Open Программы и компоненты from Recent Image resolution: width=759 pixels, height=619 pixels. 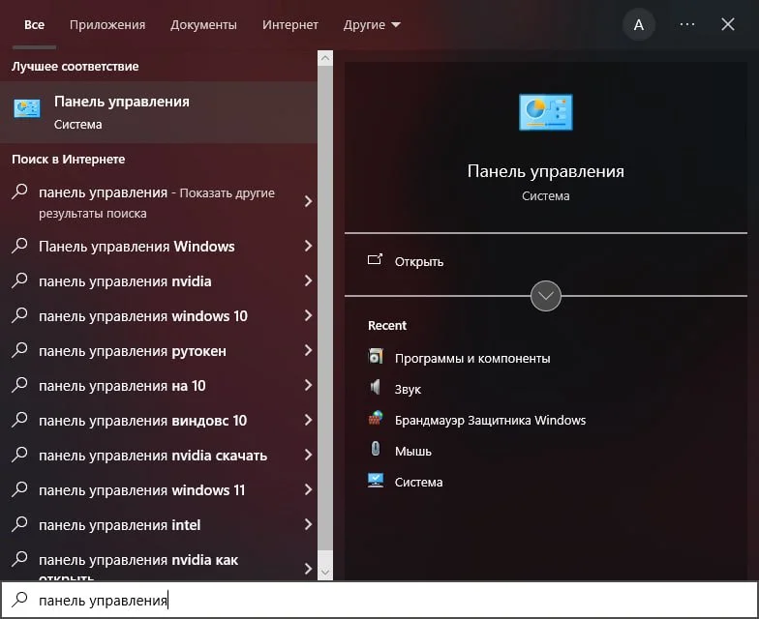coord(472,358)
